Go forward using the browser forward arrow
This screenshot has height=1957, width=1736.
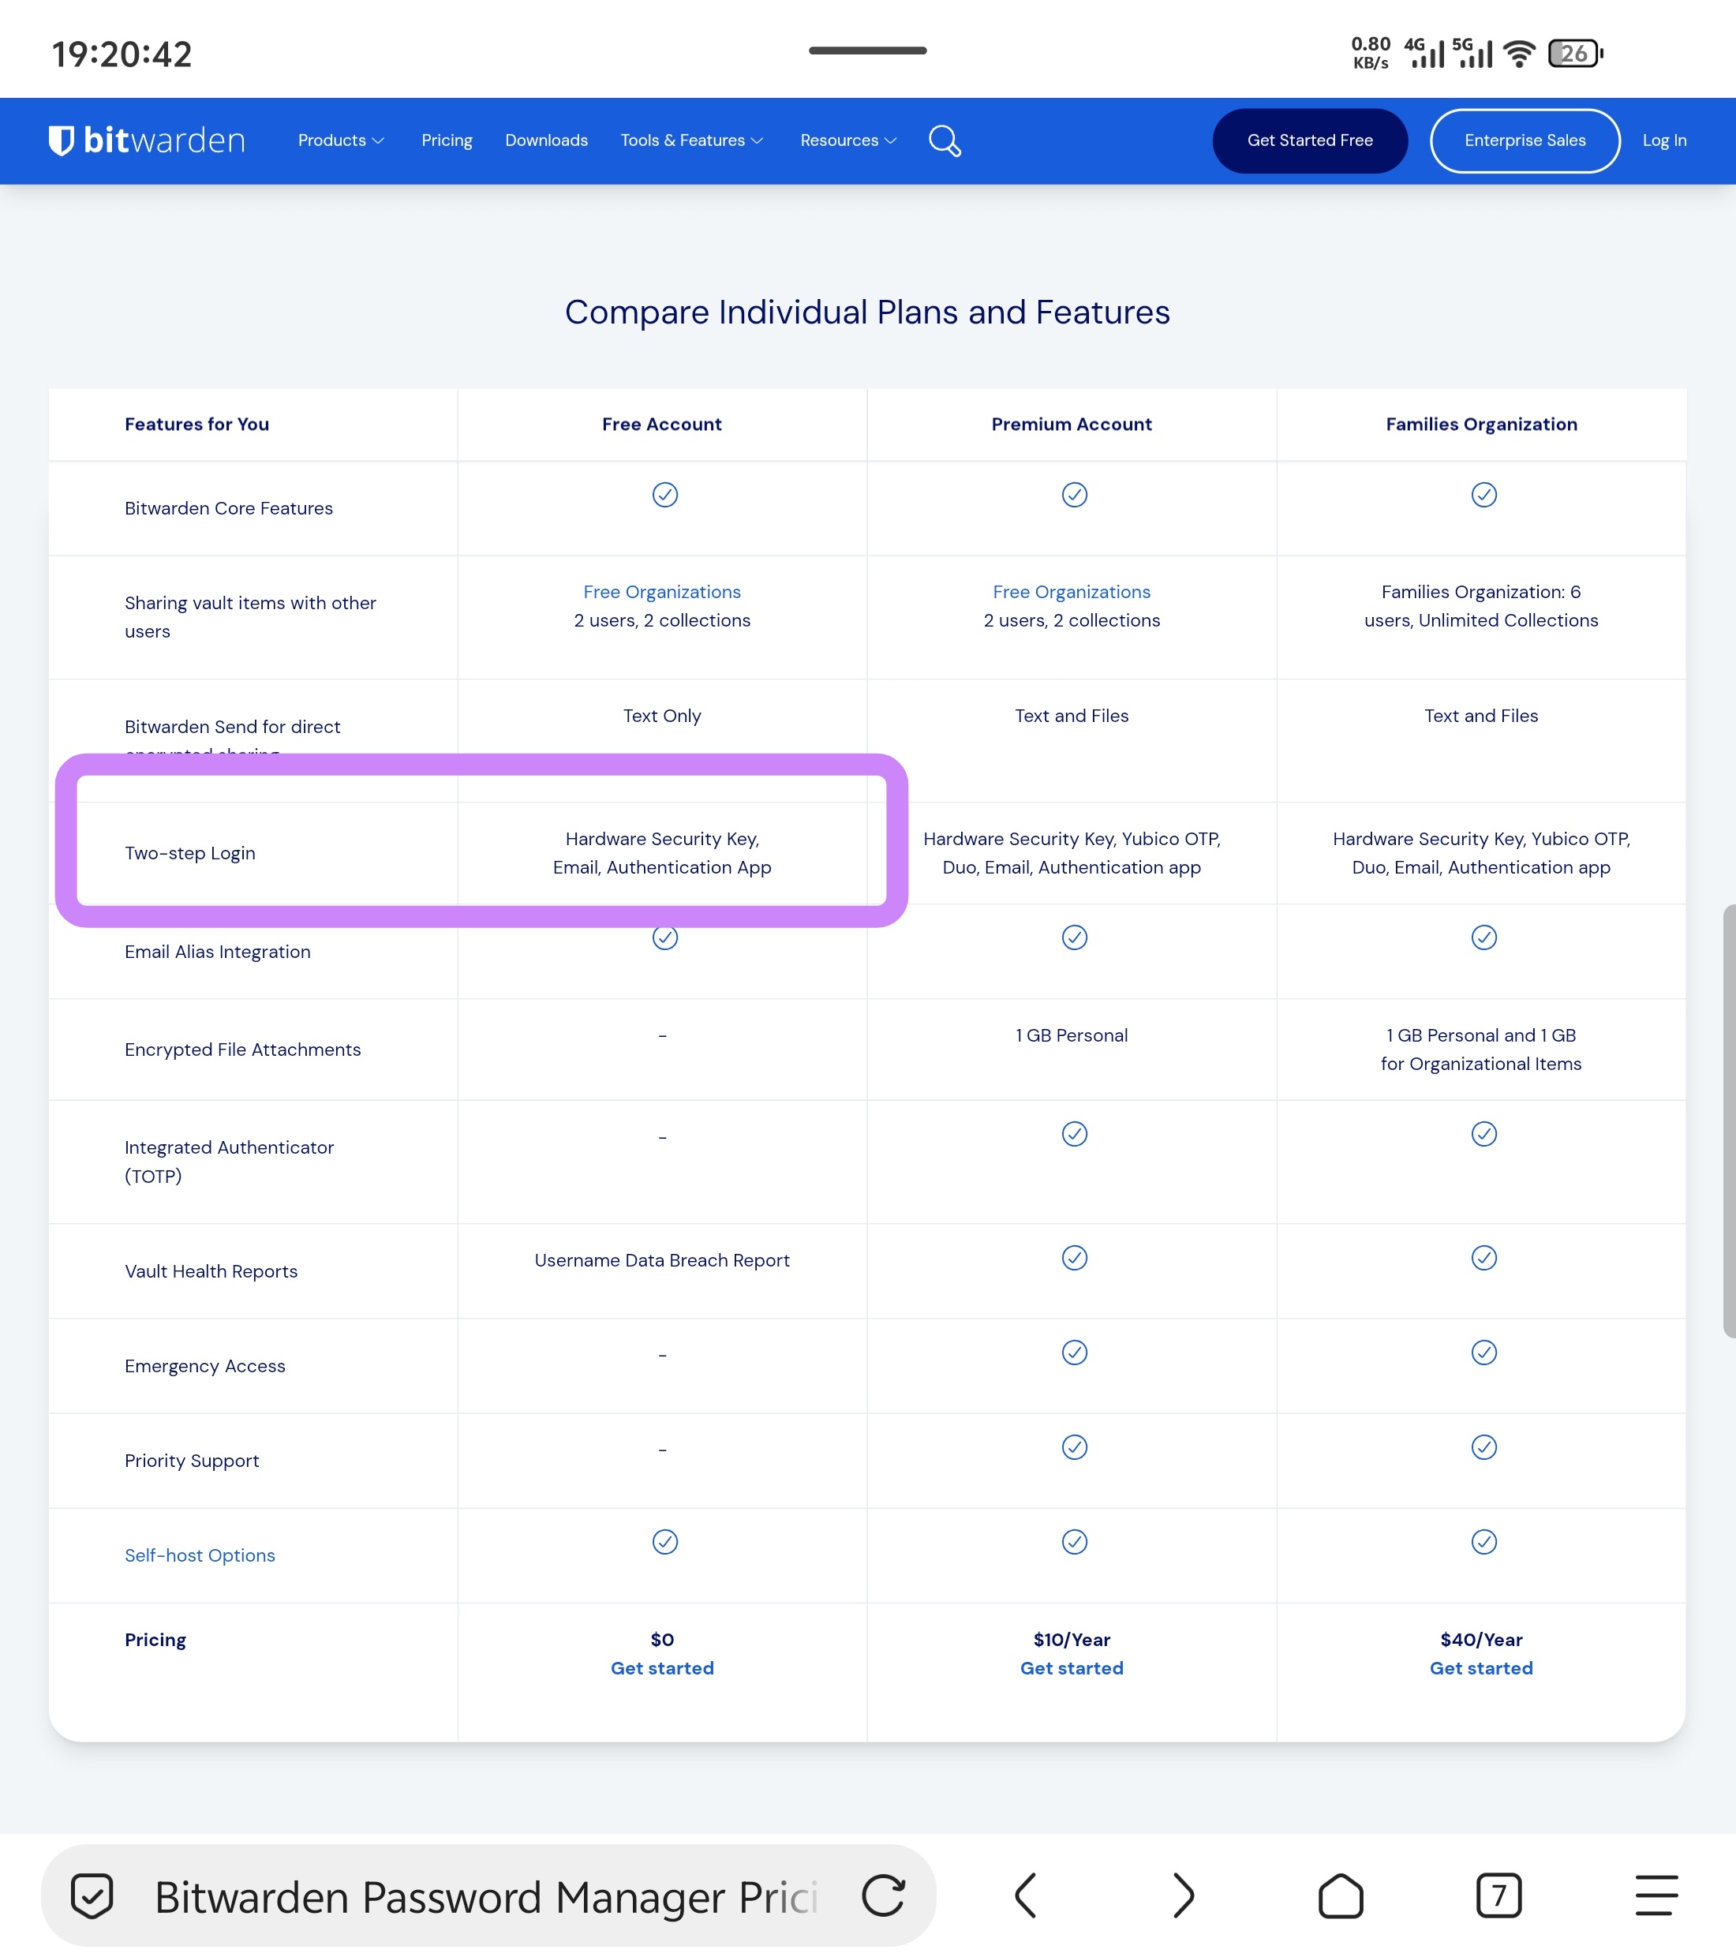1184,1895
